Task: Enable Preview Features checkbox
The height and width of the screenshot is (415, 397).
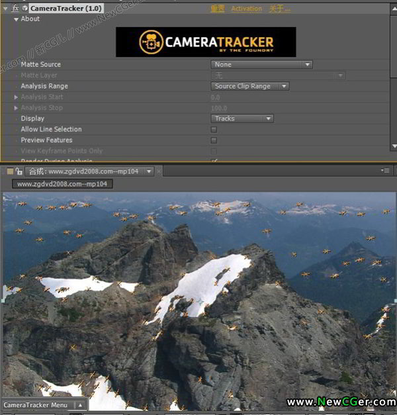Action: click(x=214, y=140)
